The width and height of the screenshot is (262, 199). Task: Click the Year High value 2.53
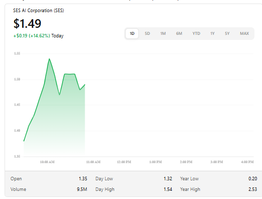(253, 189)
